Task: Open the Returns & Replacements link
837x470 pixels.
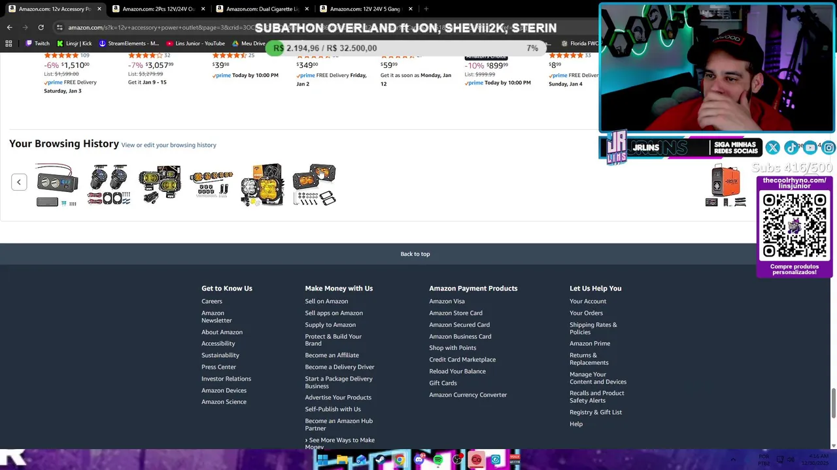Action: 589,359
